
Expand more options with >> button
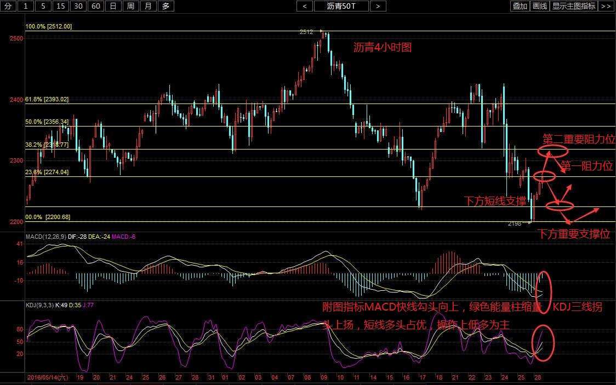tap(606, 7)
